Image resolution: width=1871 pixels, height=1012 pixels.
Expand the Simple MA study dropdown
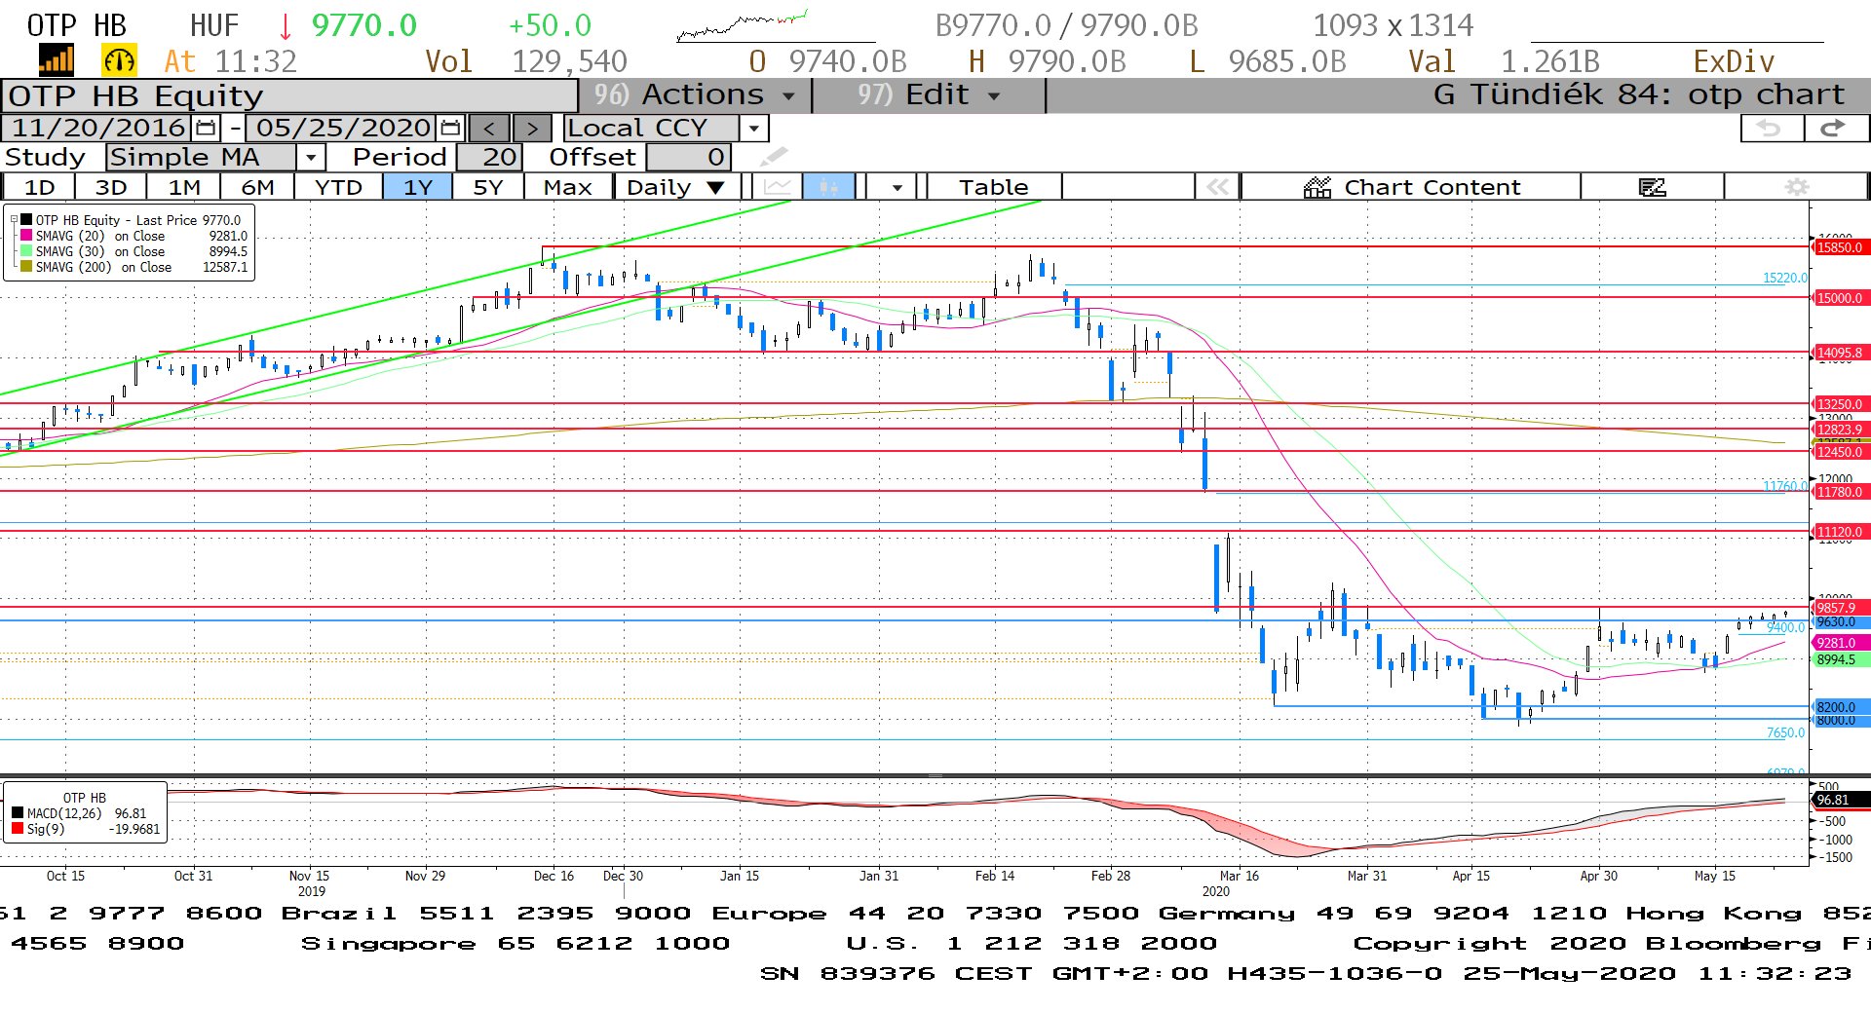coord(311,157)
